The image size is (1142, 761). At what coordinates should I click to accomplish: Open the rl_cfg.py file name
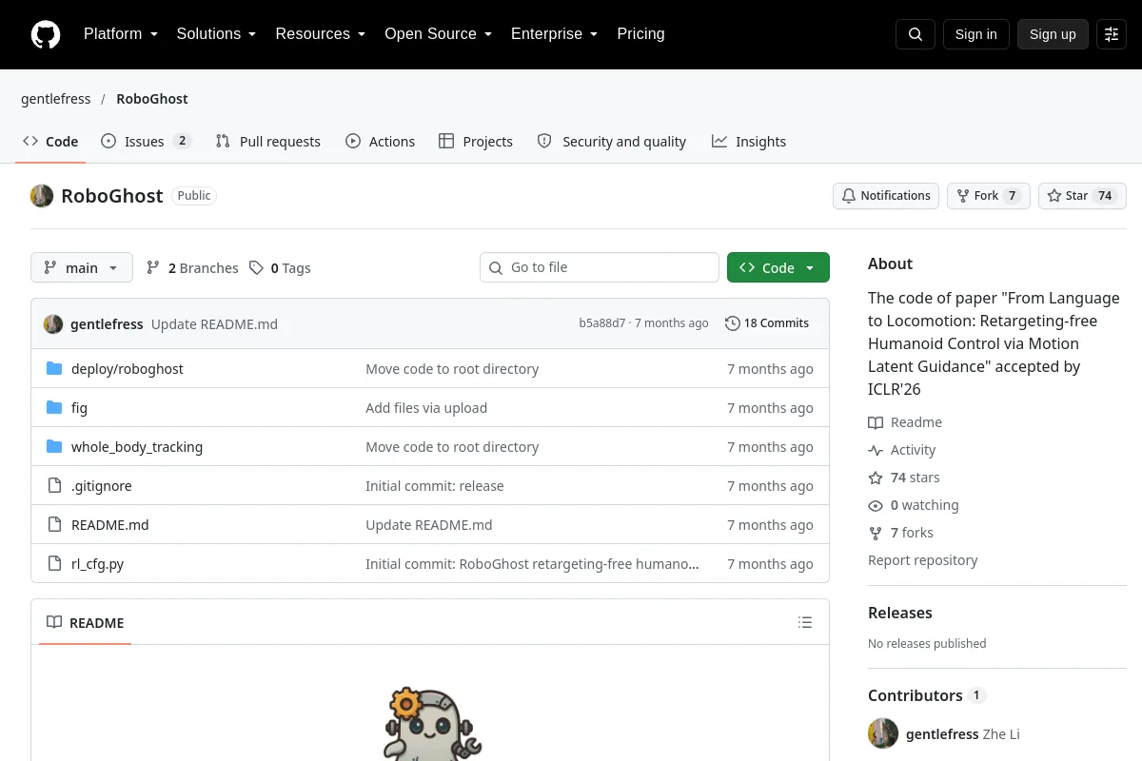tap(98, 564)
